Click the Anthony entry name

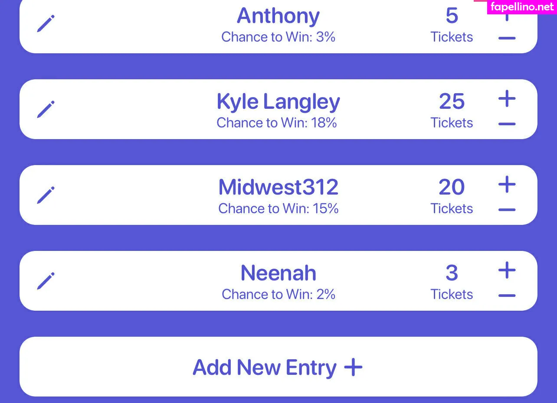coord(278,16)
